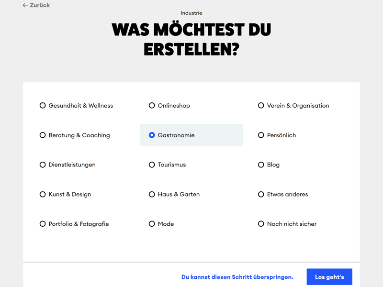
Task: Select the Persönlich radio option
Action: 261,135
